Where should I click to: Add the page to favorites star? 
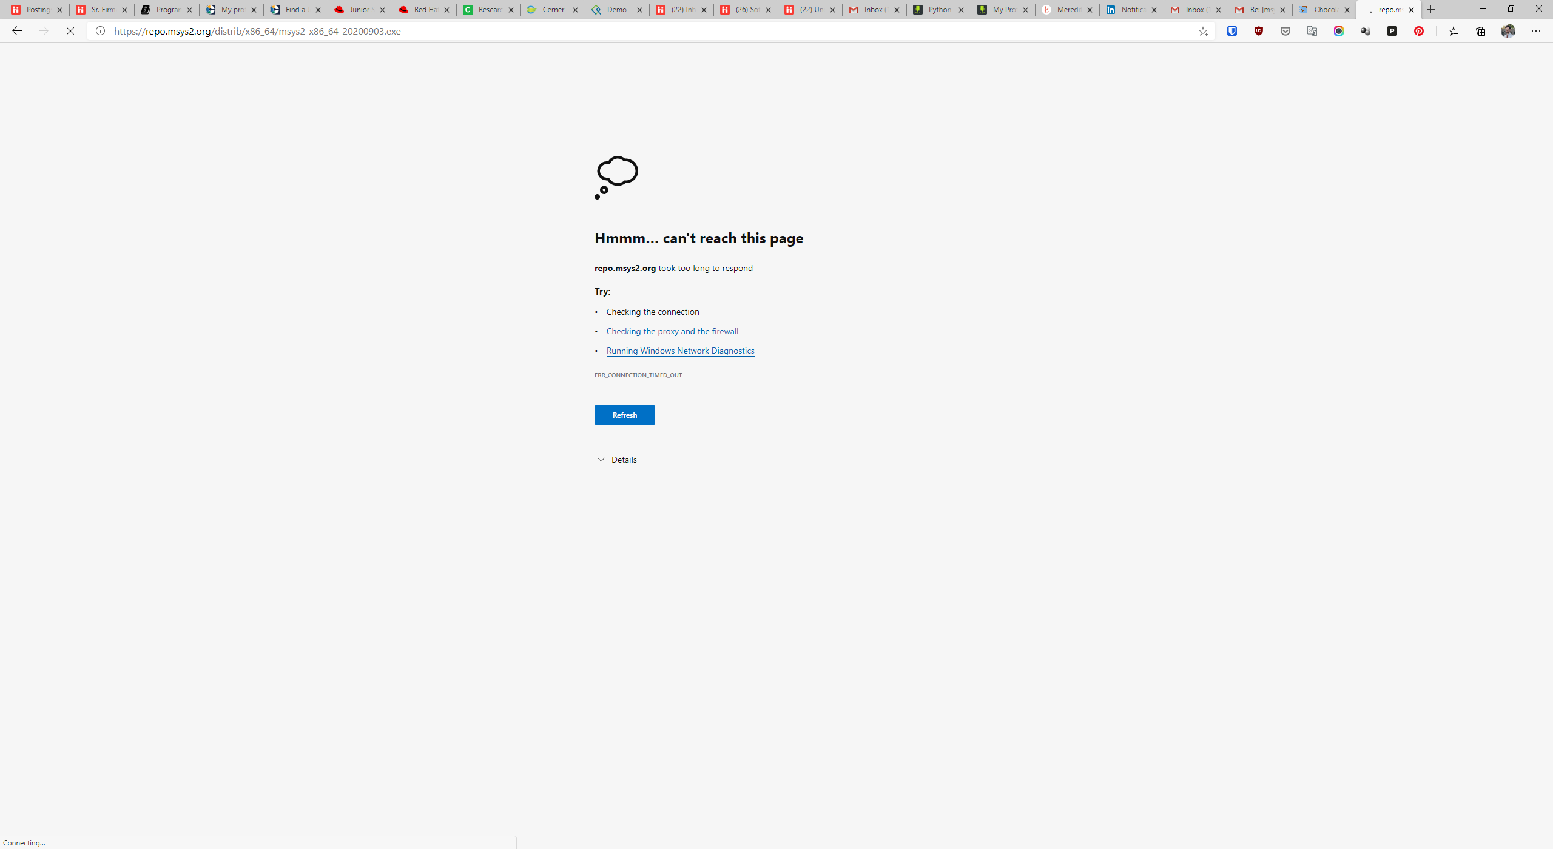1203,31
